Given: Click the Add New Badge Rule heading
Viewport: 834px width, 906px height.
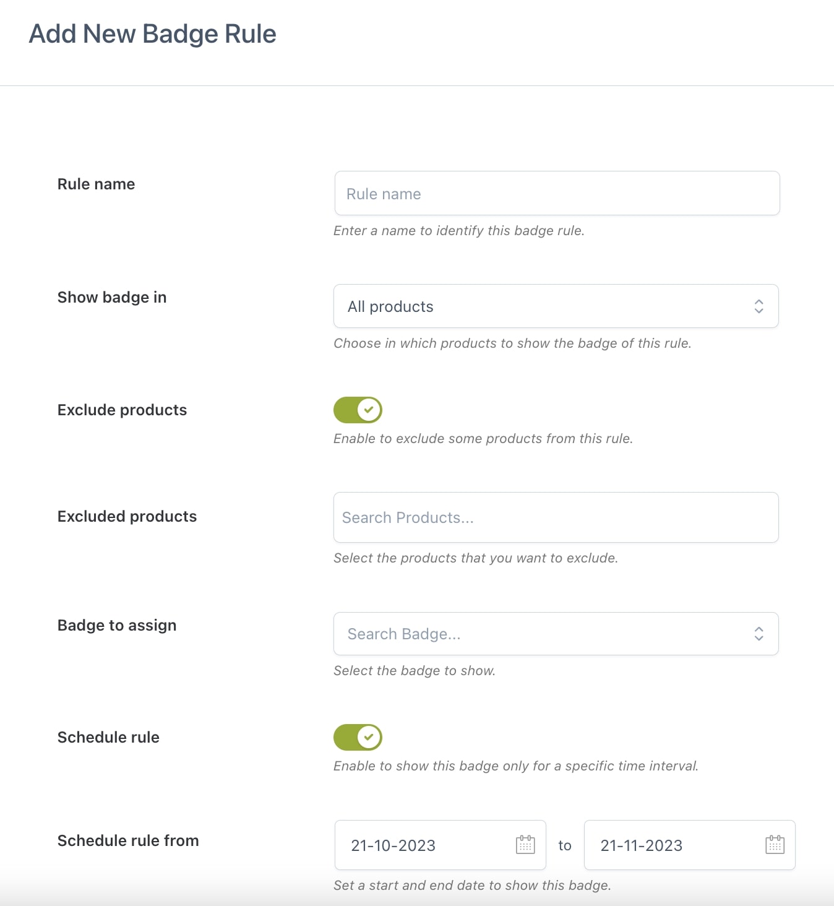Looking at the screenshot, I should pos(153,34).
